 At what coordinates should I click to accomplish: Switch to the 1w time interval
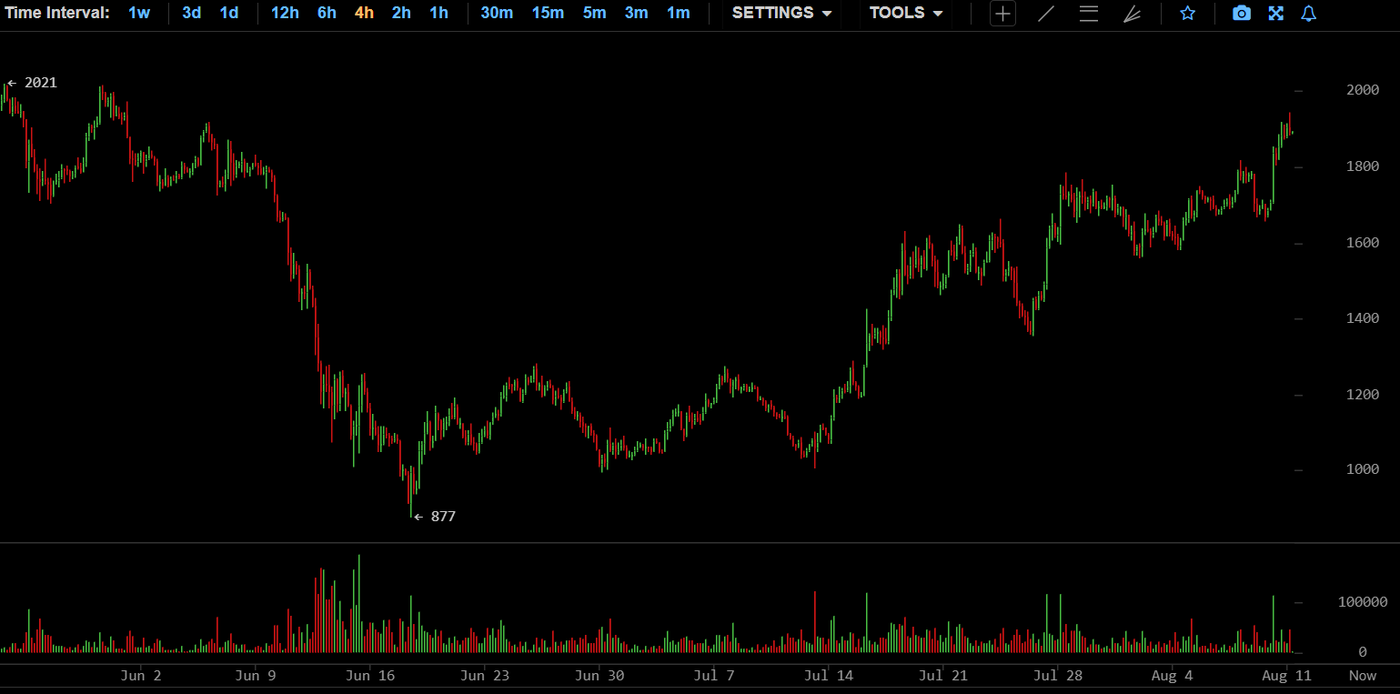point(139,13)
